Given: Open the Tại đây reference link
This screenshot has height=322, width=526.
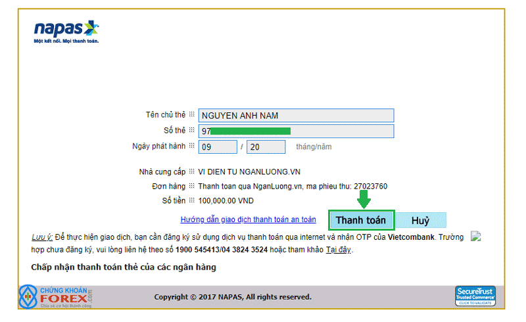Looking at the screenshot, I should [338, 250].
